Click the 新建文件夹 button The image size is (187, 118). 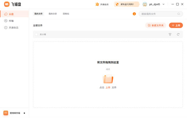point(156,25)
